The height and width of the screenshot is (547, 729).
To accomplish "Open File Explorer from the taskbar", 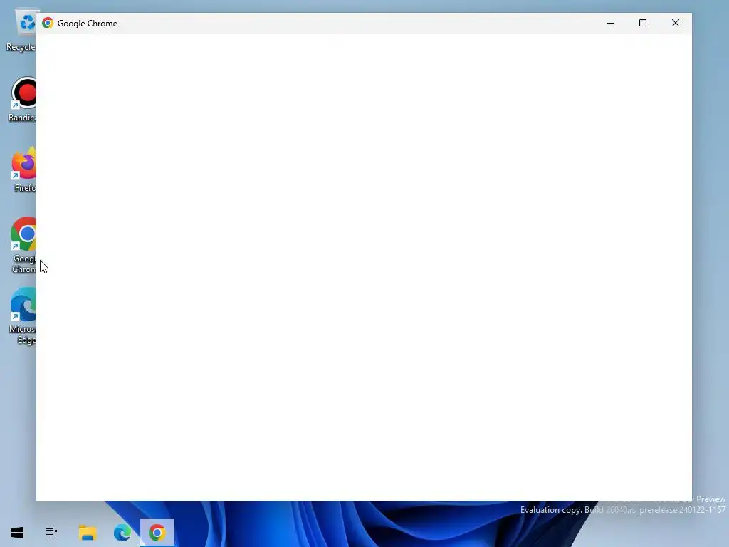I will (x=87, y=533).
